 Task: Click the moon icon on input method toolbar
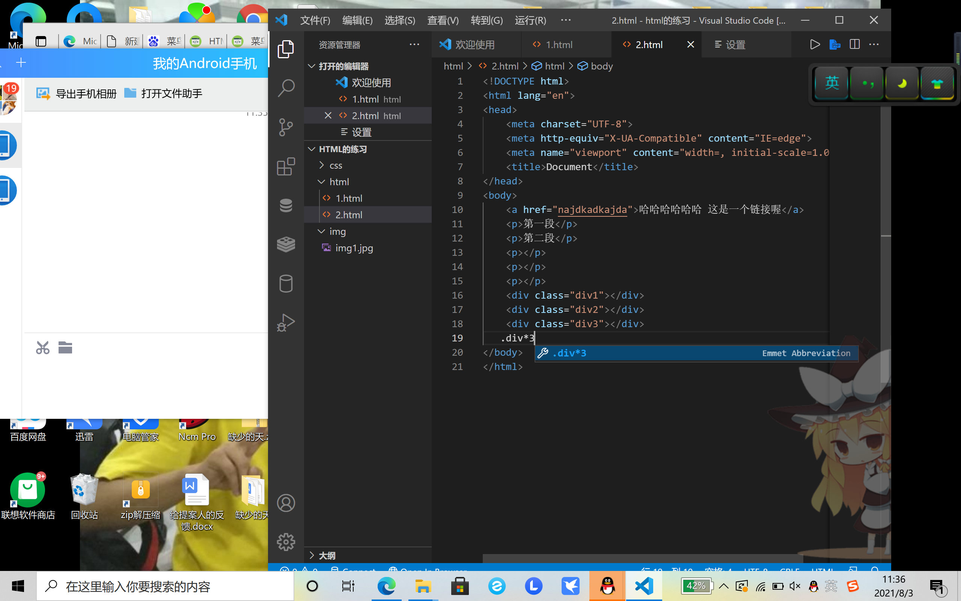point(901,84)
